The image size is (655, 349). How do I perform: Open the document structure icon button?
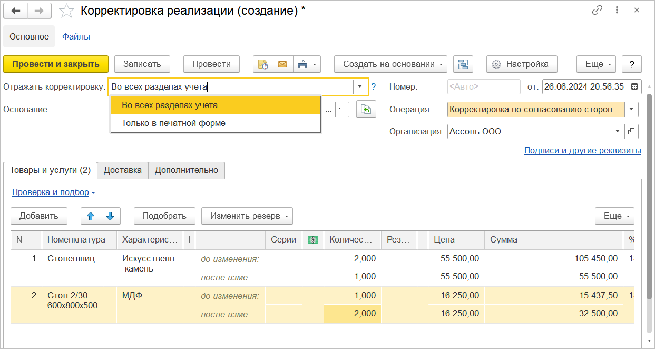463,64
